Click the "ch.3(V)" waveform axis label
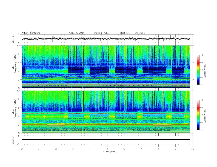The width and height of the screenshot is (217, 167). [x=13, y=140]
